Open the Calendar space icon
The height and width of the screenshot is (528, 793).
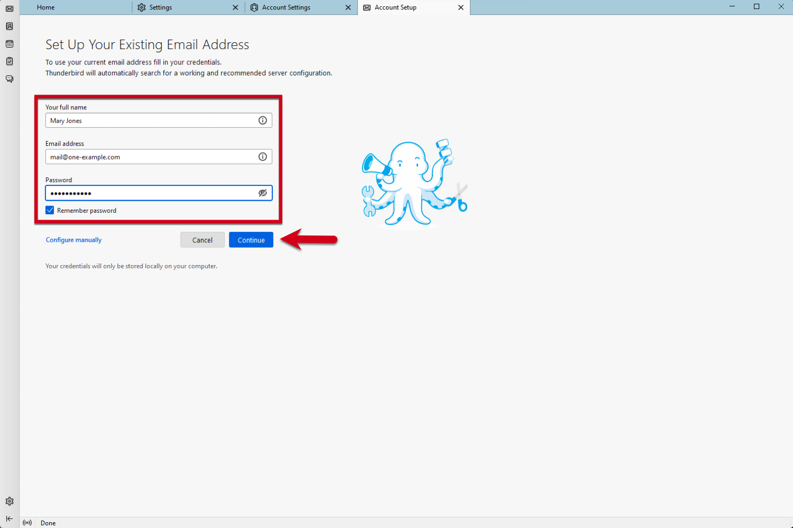9,44
